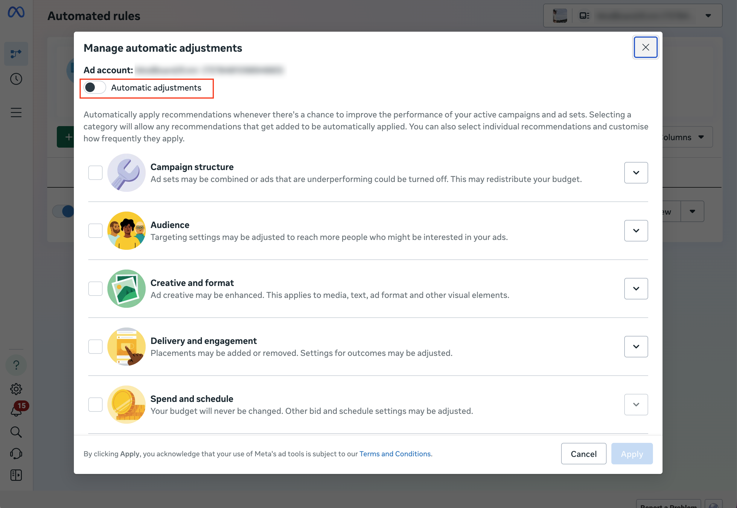Close the Manage automatic adjustments dialog
737x508 pixels.
point(645,48)
